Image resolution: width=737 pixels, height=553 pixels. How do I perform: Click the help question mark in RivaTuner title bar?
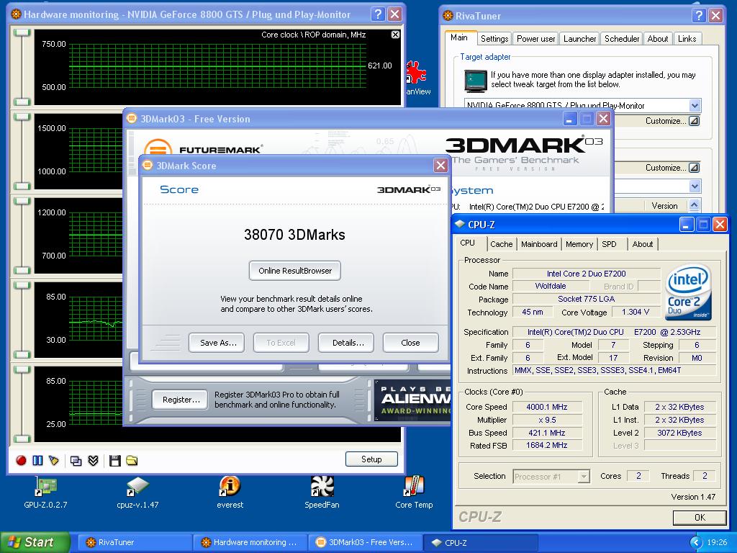(x=699, y=16)
